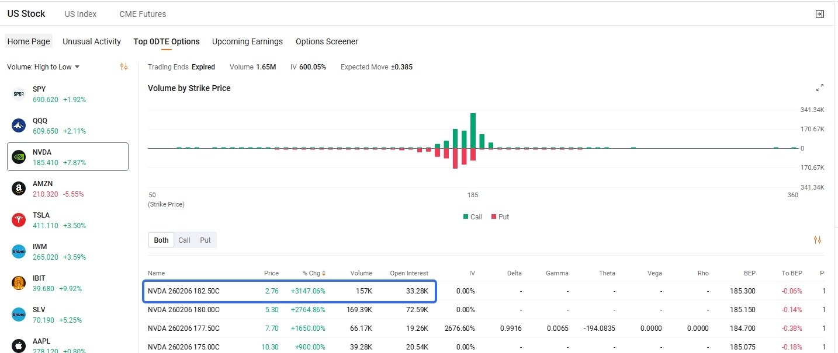Click the SPY SPDR logo icon

coord(19,94)
